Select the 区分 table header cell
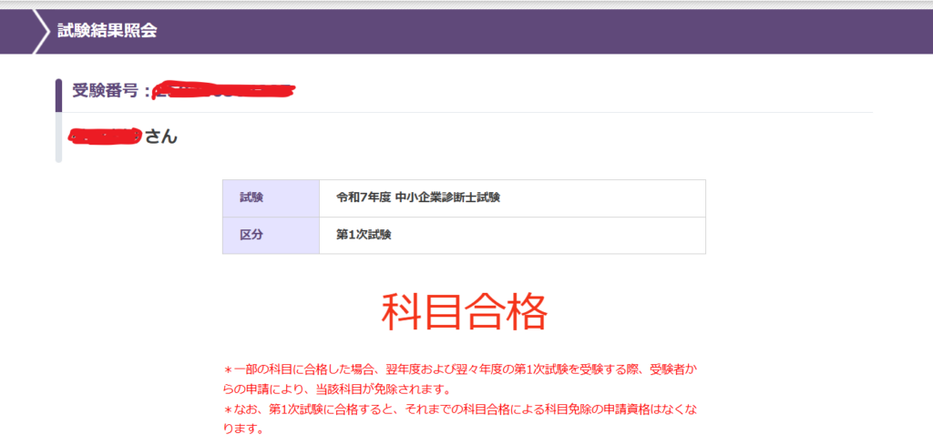Viewport: 933px width, 445px height. coord(270,235)
